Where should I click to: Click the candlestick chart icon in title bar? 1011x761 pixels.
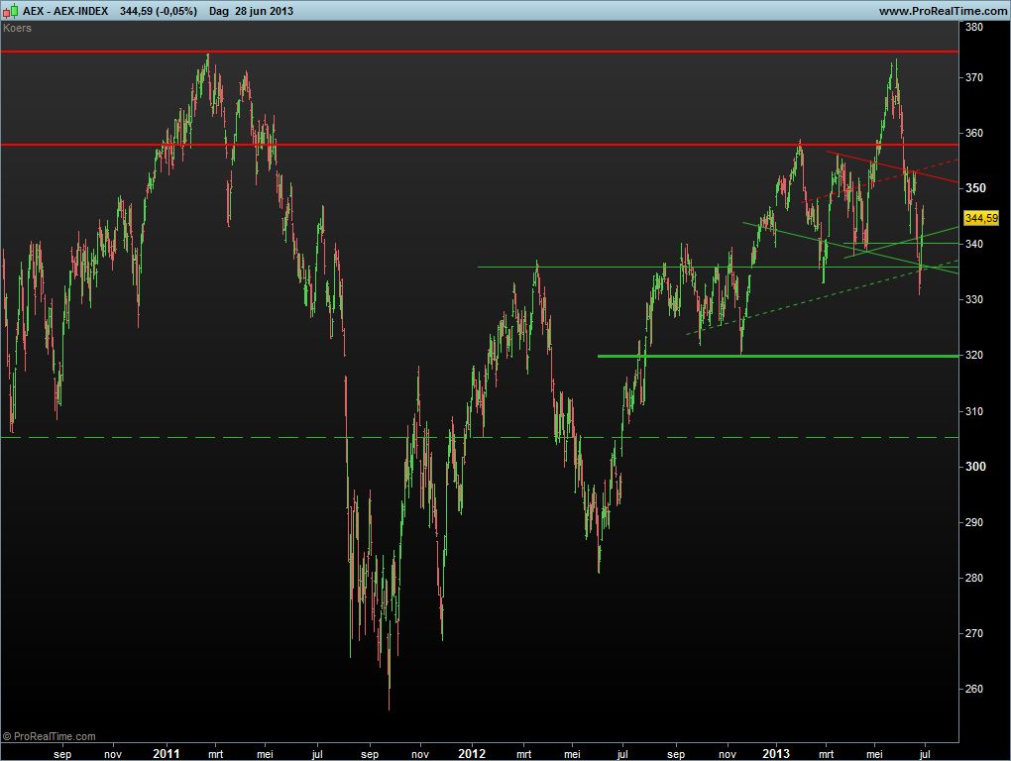tap(10, 11)
